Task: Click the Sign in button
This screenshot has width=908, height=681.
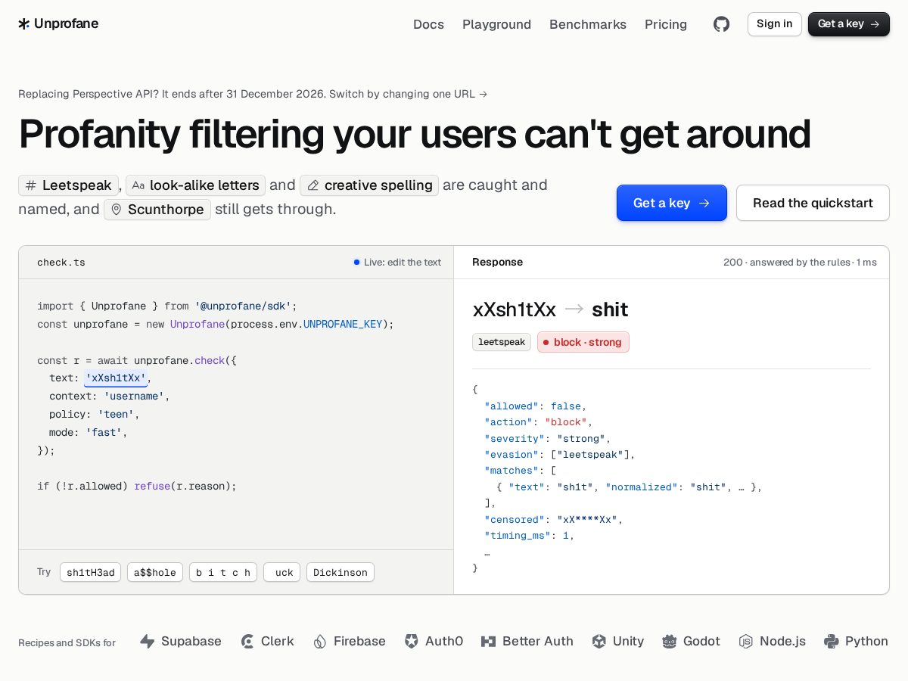Action: (x=775, y=24)
